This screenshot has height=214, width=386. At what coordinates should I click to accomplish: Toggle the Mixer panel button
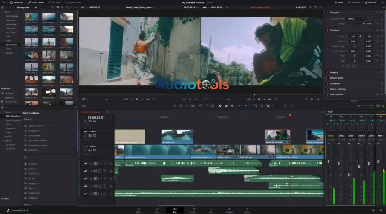point(339,2)
